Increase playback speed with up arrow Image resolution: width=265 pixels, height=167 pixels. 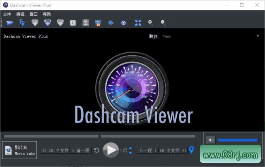[x=130, y=148]
